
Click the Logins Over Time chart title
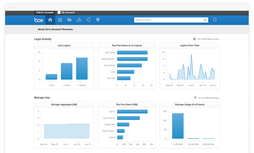coord(190,46)
